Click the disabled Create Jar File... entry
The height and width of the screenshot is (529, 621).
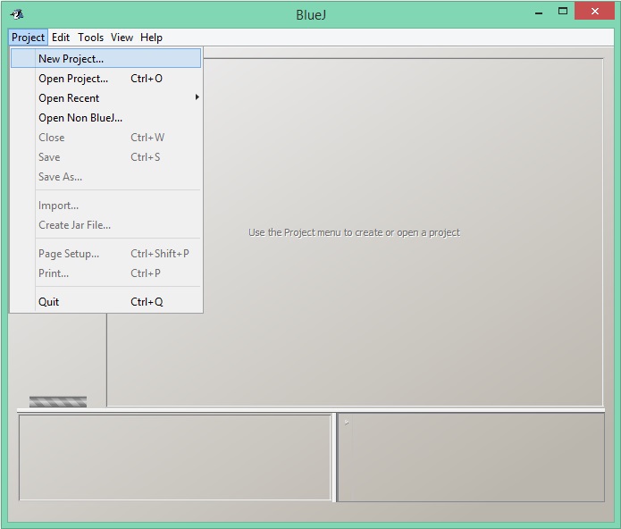click(x=105, y=225)
